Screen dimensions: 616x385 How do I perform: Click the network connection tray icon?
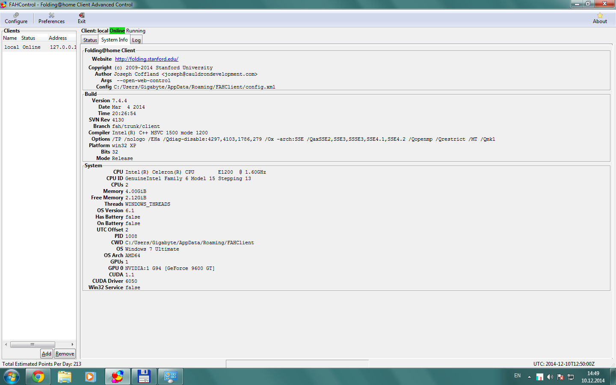tap(571, 377)
